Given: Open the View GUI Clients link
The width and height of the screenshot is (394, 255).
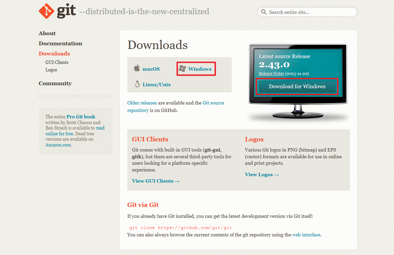Looking at the screenshot, I should pyautogui.click(x=155, y=181).
